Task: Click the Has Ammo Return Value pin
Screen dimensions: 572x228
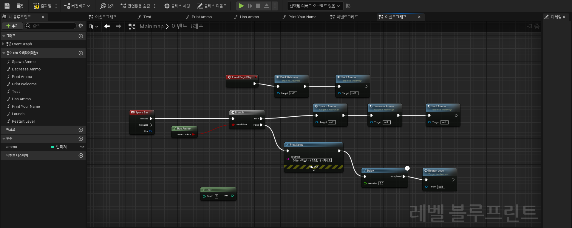Action: coord(193,134)
